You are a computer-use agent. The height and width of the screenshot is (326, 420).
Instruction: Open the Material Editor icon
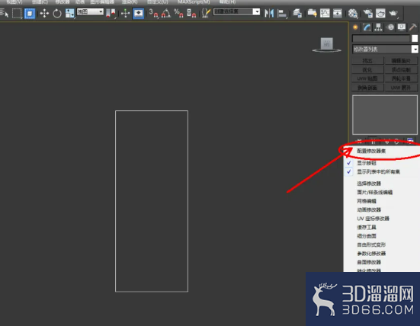(353, 13)
